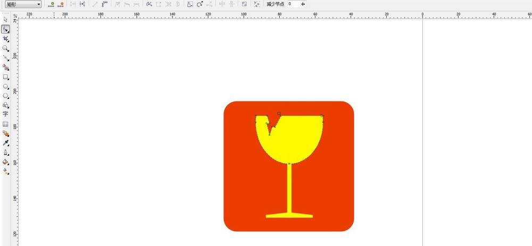Click Convert to Line icon
The image size is (532, 246).
tap(95, 4)
